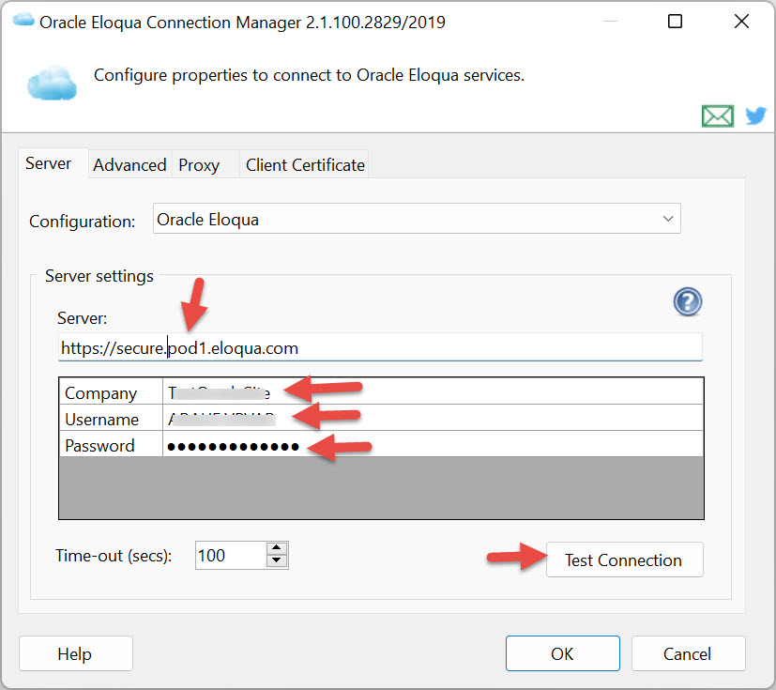Image resolution: width=776 pixels, height=690 pixels.
Task: Select the Password value cell
Action: click(x=433, y=444)
